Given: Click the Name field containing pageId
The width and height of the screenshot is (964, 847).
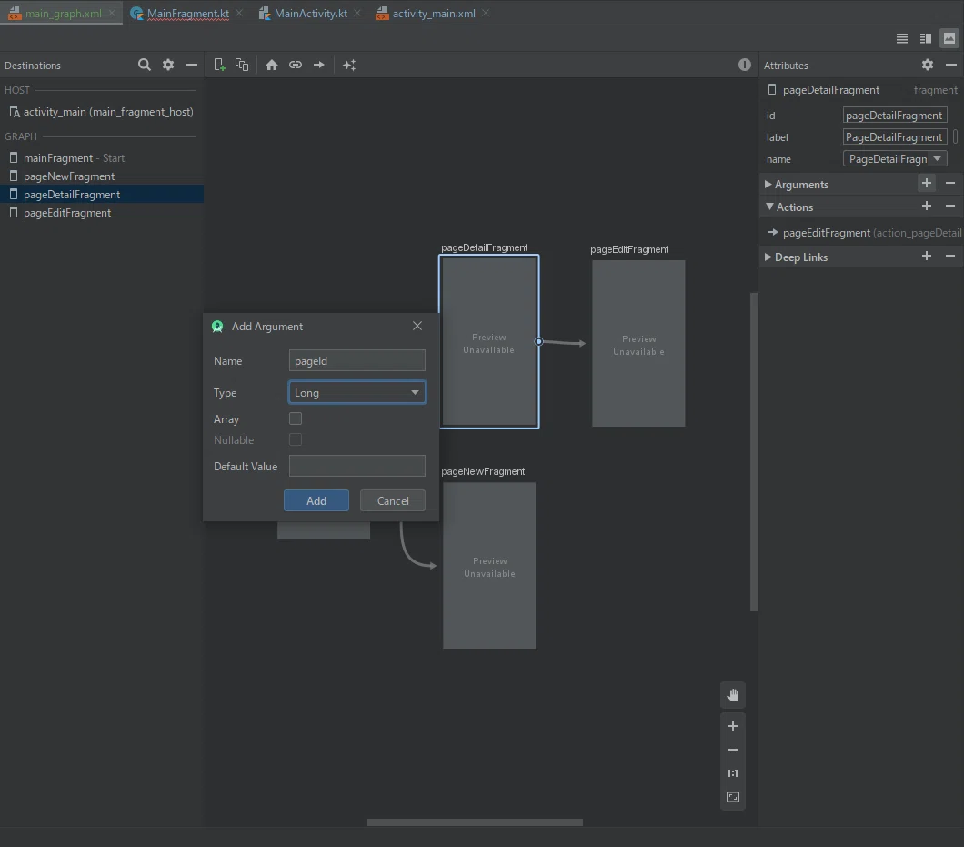Looking at the screenshot, I should pyautogui.click(x=357, y=360).
